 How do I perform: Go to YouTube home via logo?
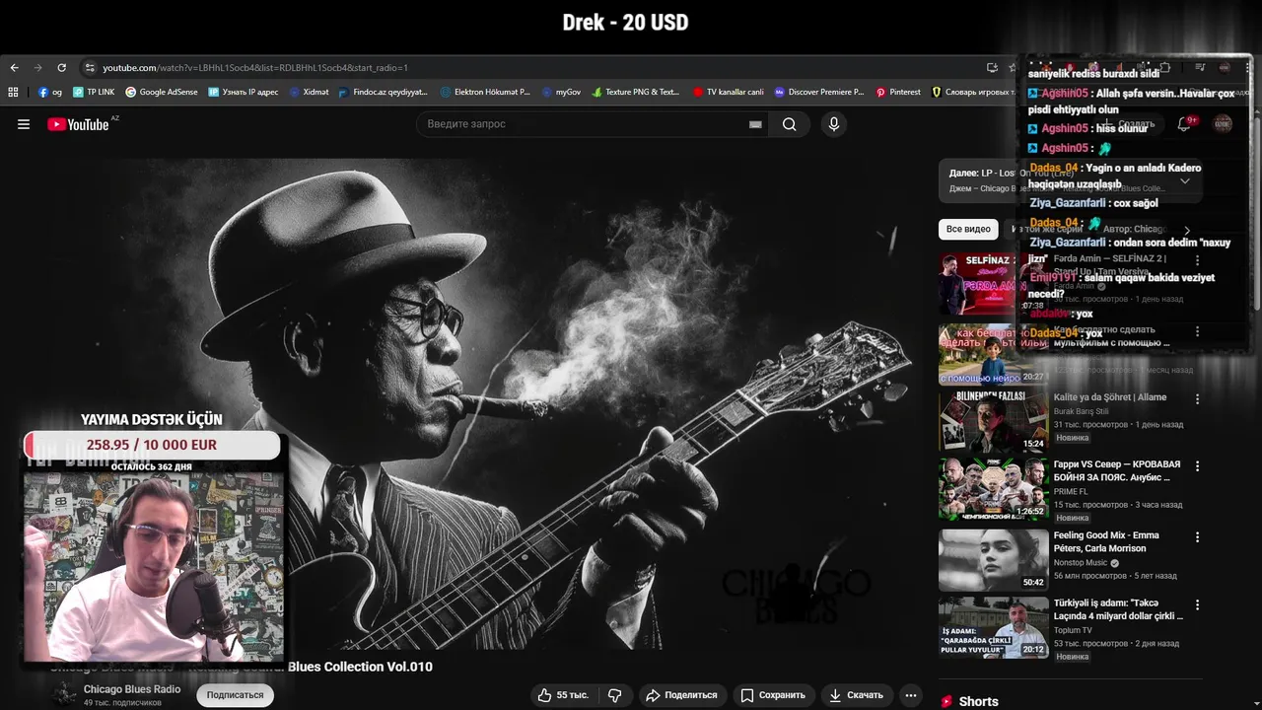(78, 124)
